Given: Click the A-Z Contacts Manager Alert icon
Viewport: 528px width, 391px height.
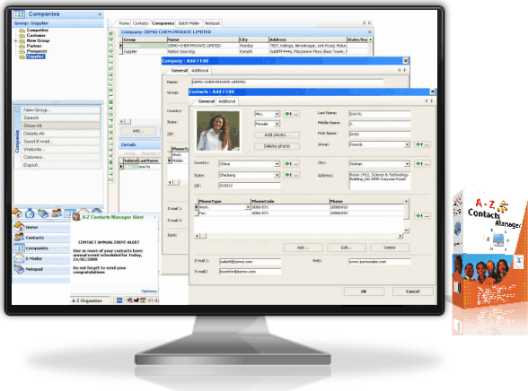Looking at the screenshot, I should pyautogui.click(x=76, y=217).
